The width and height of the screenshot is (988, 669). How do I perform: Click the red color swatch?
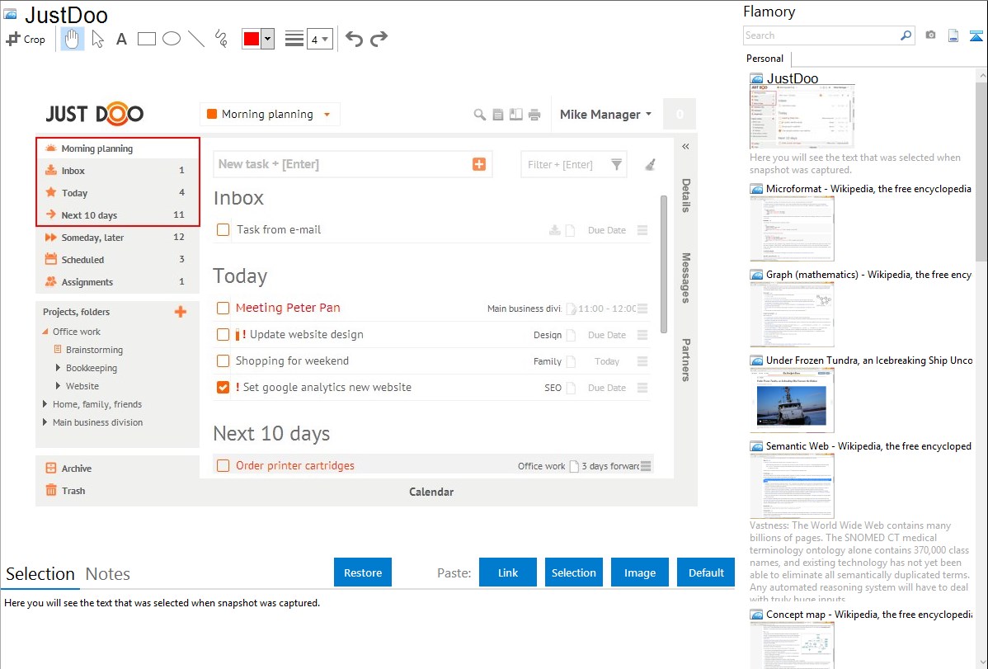(x=252, y=39)
